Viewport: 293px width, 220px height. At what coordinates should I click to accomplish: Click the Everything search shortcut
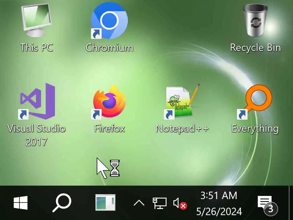point(255,102)
